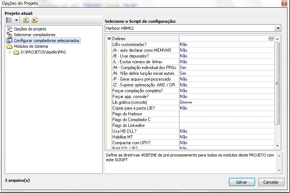Select the Opções do projeto tree item
This screenshot has height=193, width=290.
pos(30,29)
